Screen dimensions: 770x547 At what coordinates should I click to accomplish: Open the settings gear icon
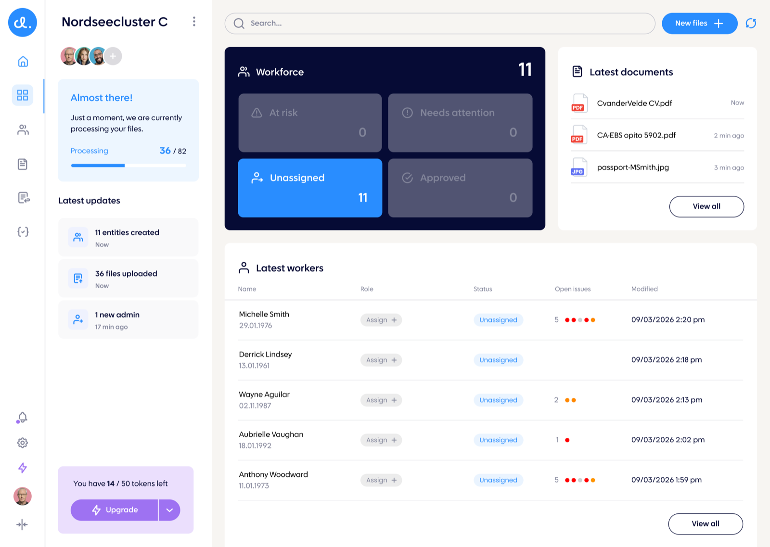(x=23, y=443)
